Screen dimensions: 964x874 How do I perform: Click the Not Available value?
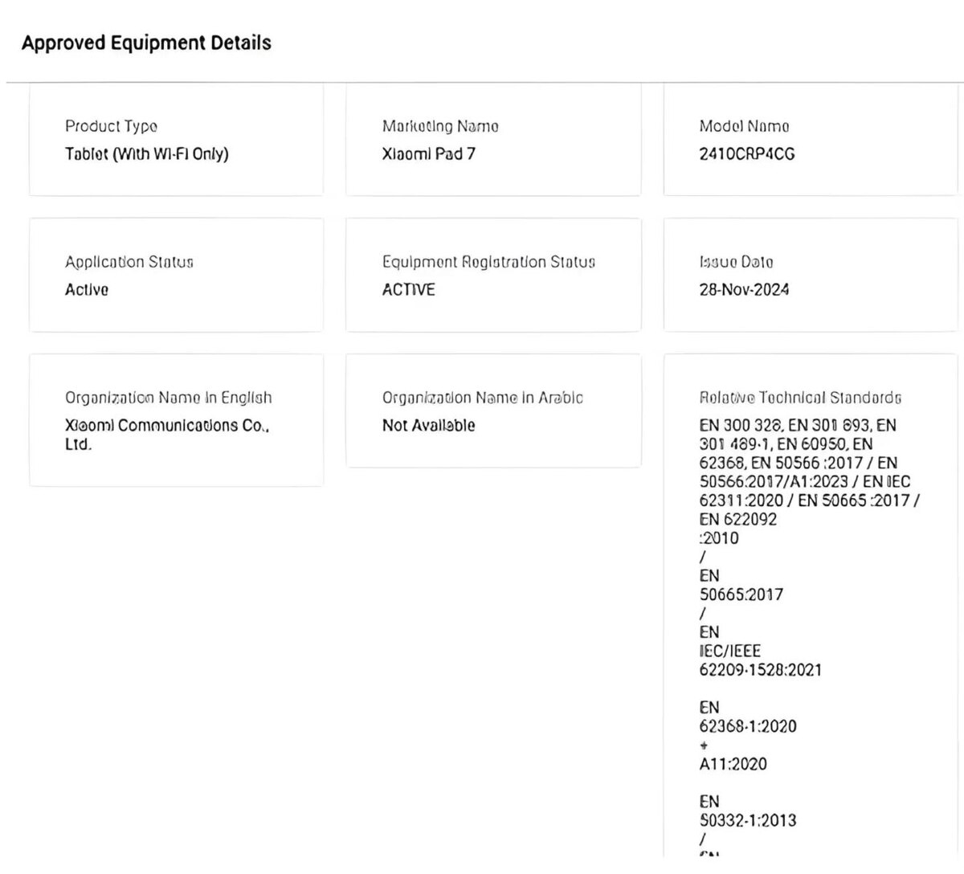tap(428, 426)
